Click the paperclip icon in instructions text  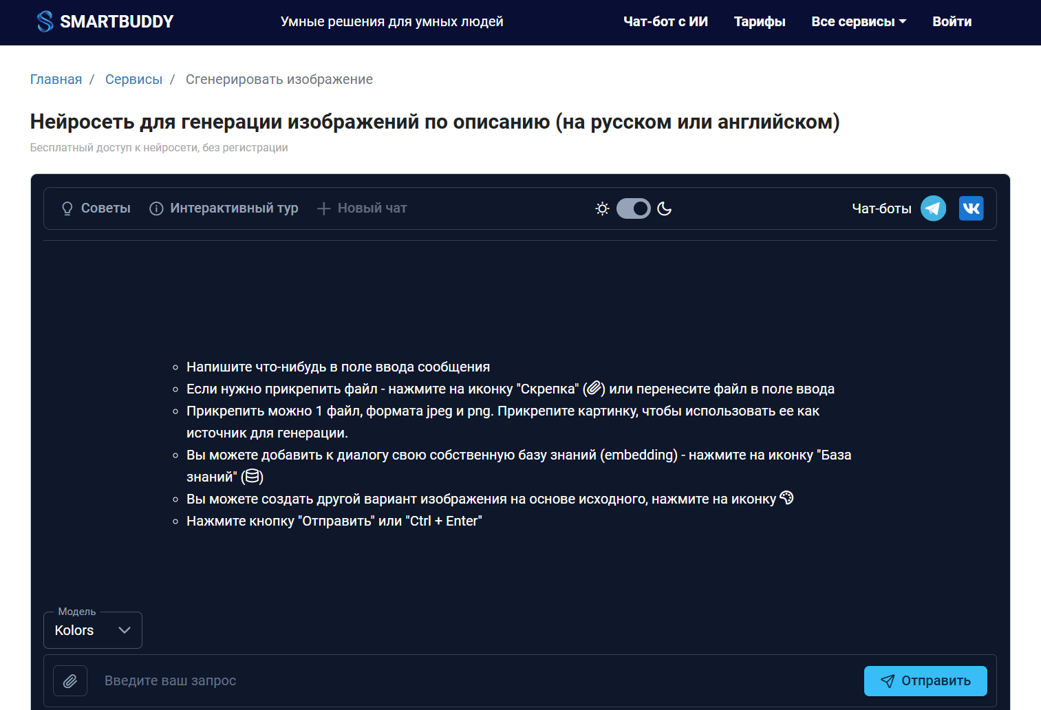pyautogui.click(x=594, y=389)
